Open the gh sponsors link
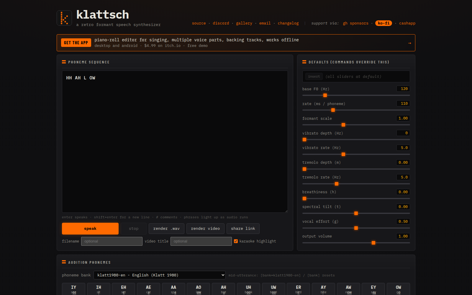Screen dimensions: 472x295 coord(355,23)
